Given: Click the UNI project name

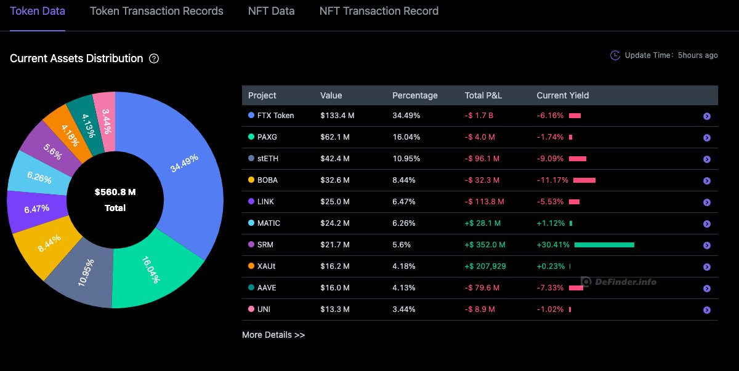Looking at the screenshot, I should coord(265,309).
